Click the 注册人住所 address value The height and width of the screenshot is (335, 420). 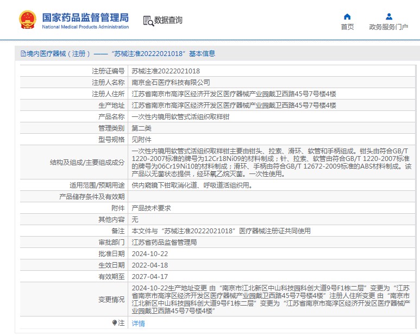point(234,94)
